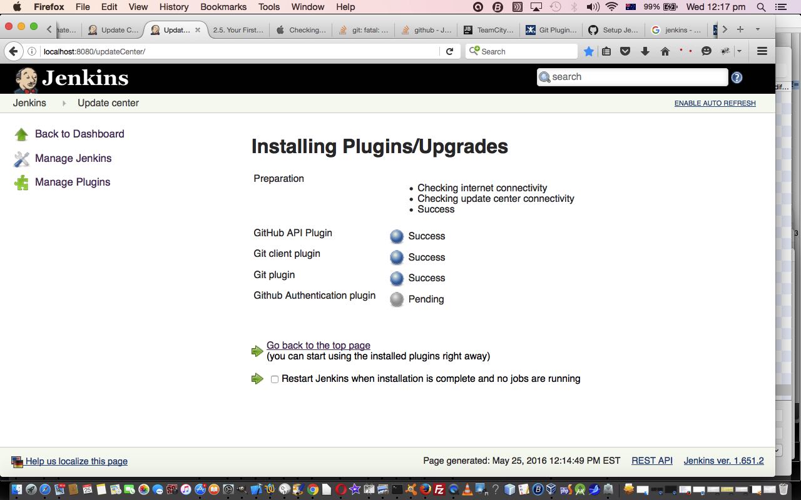
Task: Click the grey pending ball for Github Authentication plugin
Action: [397, 299]
